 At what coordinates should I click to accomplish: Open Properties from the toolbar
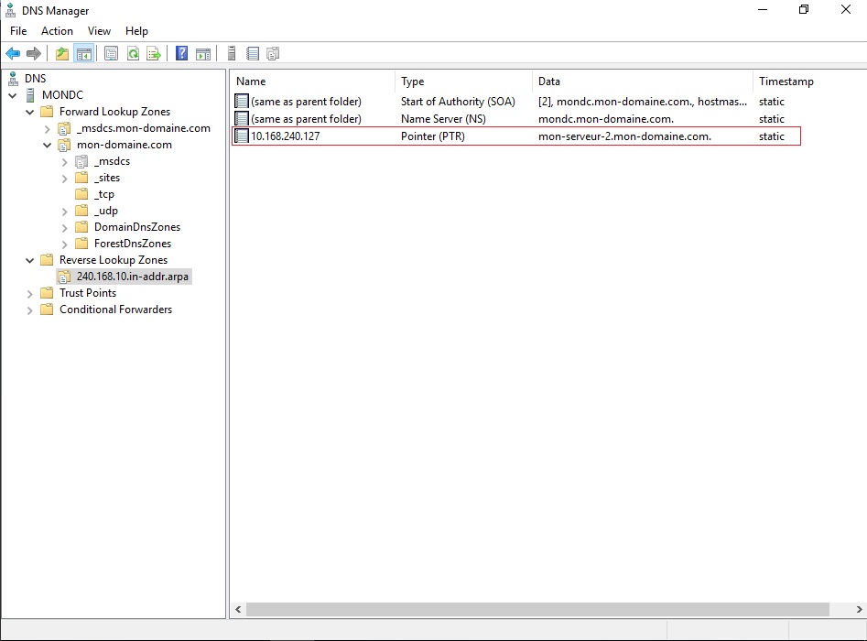tap(111, 54)
